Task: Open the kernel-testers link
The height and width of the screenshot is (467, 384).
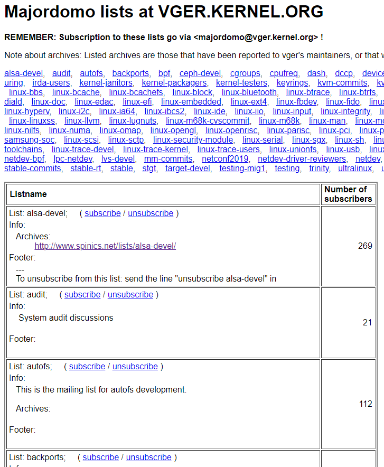Action: click(x=241, y=83)
